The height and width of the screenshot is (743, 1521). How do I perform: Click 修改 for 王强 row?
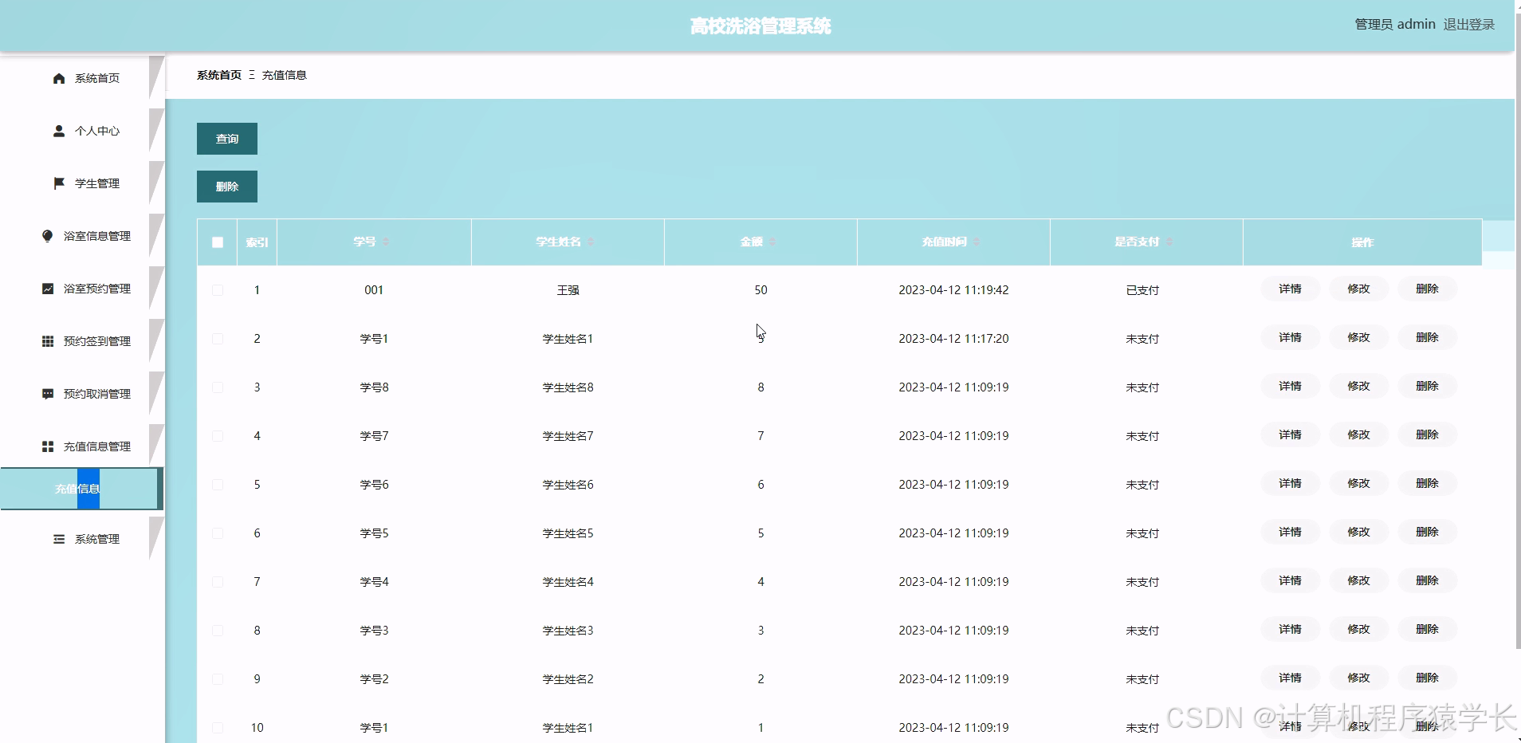[x=1358, y=289]
